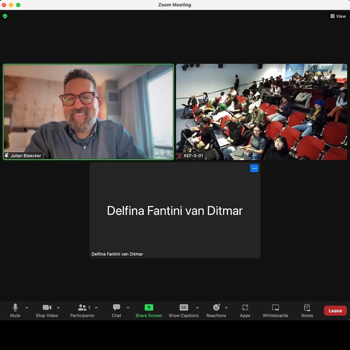Open video options arrow next to Stop Video
The height and width of the screenshot is (350, 350).
pyautogui.click(x=58, y=308)
